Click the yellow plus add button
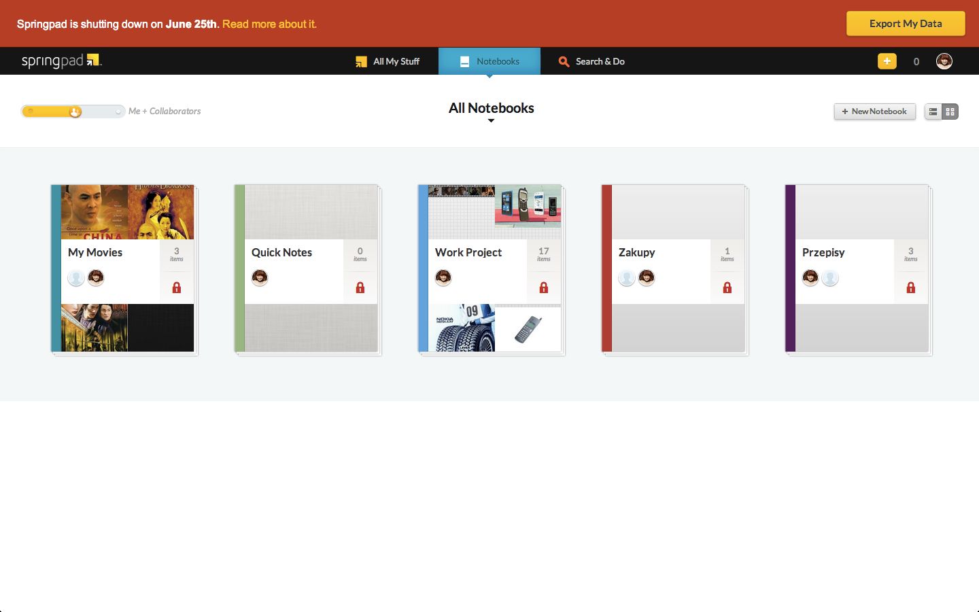979x612 pixels. 887,61
